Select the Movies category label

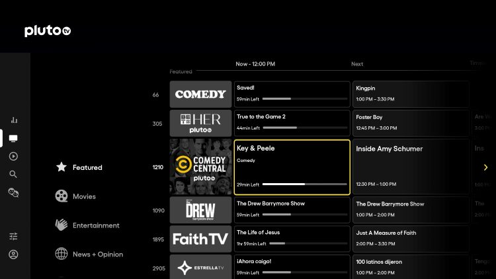click(84, 196)
